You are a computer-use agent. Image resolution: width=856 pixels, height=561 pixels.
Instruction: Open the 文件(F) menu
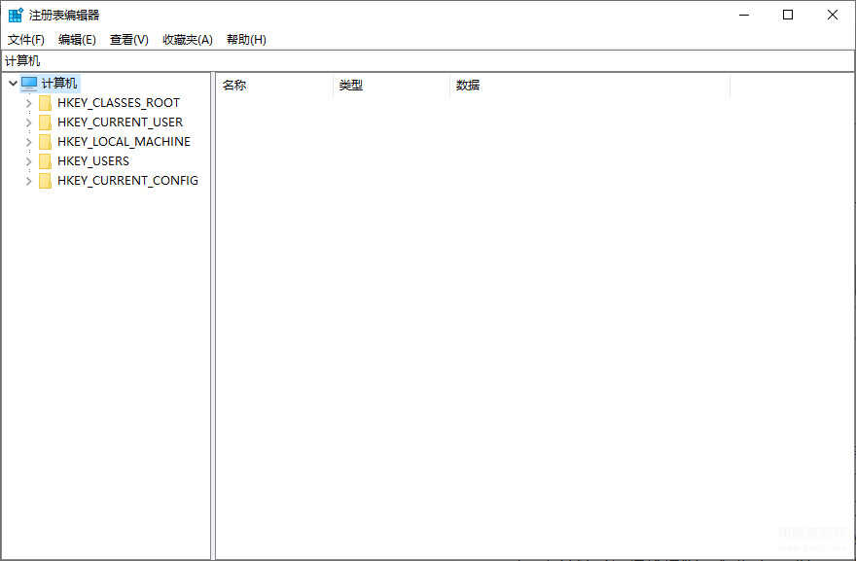(25, 39)
